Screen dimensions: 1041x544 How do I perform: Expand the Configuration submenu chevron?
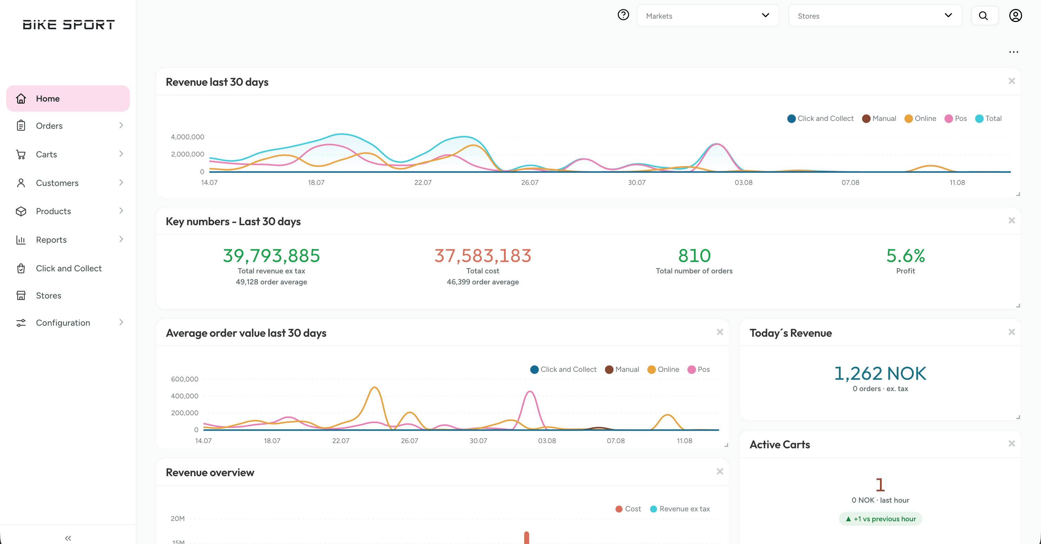click(x=121, y=322)
